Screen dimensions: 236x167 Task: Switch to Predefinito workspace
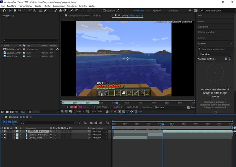(139, 10)
